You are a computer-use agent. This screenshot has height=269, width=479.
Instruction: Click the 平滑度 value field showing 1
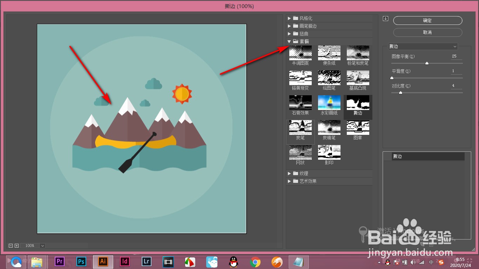(457, 71)
